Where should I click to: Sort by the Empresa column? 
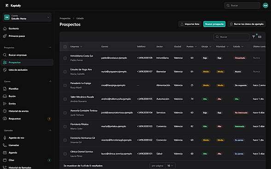[76, 46]
